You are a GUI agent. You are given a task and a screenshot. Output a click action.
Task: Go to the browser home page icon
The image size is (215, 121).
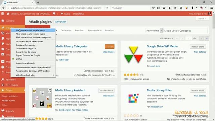point(175,8)
